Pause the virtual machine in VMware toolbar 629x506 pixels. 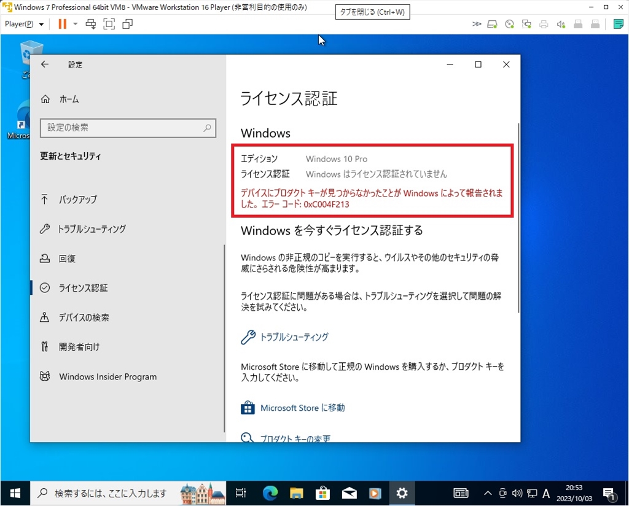pos(62,24)
